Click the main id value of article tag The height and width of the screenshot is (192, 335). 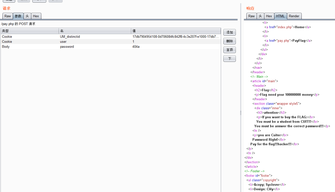tap(271, 81)
